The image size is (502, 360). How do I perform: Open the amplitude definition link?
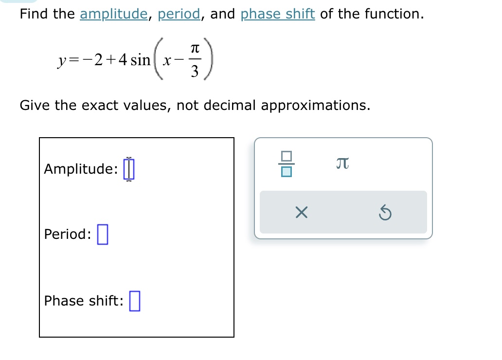(x=113, y=14)
